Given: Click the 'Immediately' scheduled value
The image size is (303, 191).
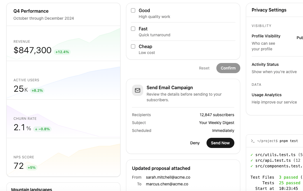Looking at the screenshot, I should coord(223,131).
